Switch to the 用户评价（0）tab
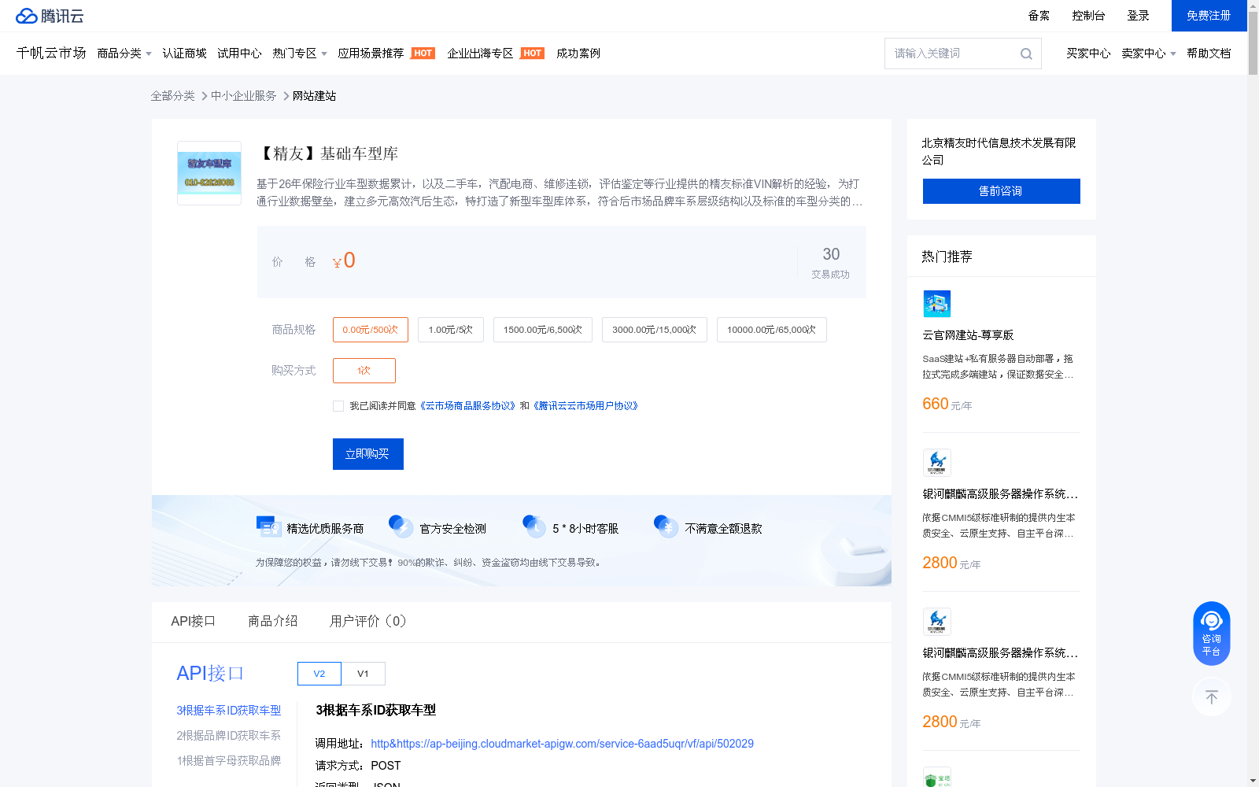 click(x=368, y=622)
